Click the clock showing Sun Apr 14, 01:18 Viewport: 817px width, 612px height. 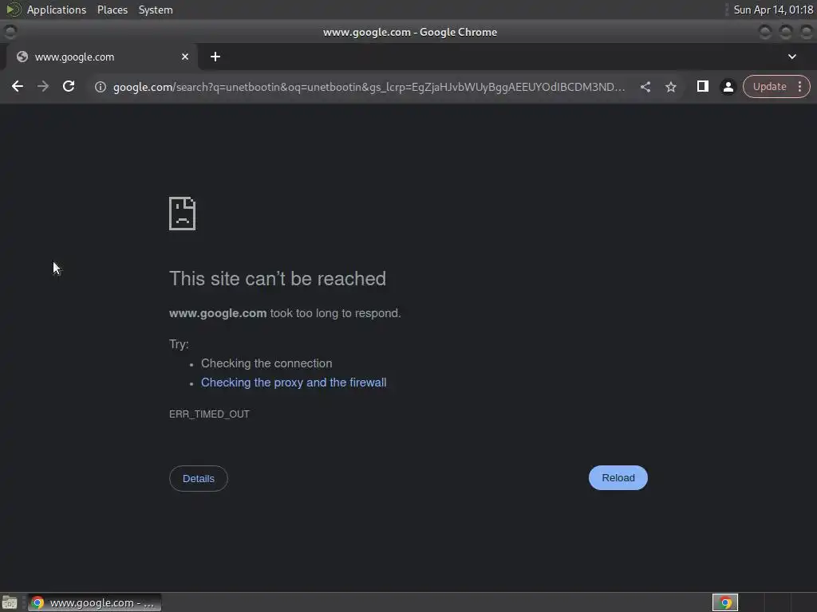point(773,10)
